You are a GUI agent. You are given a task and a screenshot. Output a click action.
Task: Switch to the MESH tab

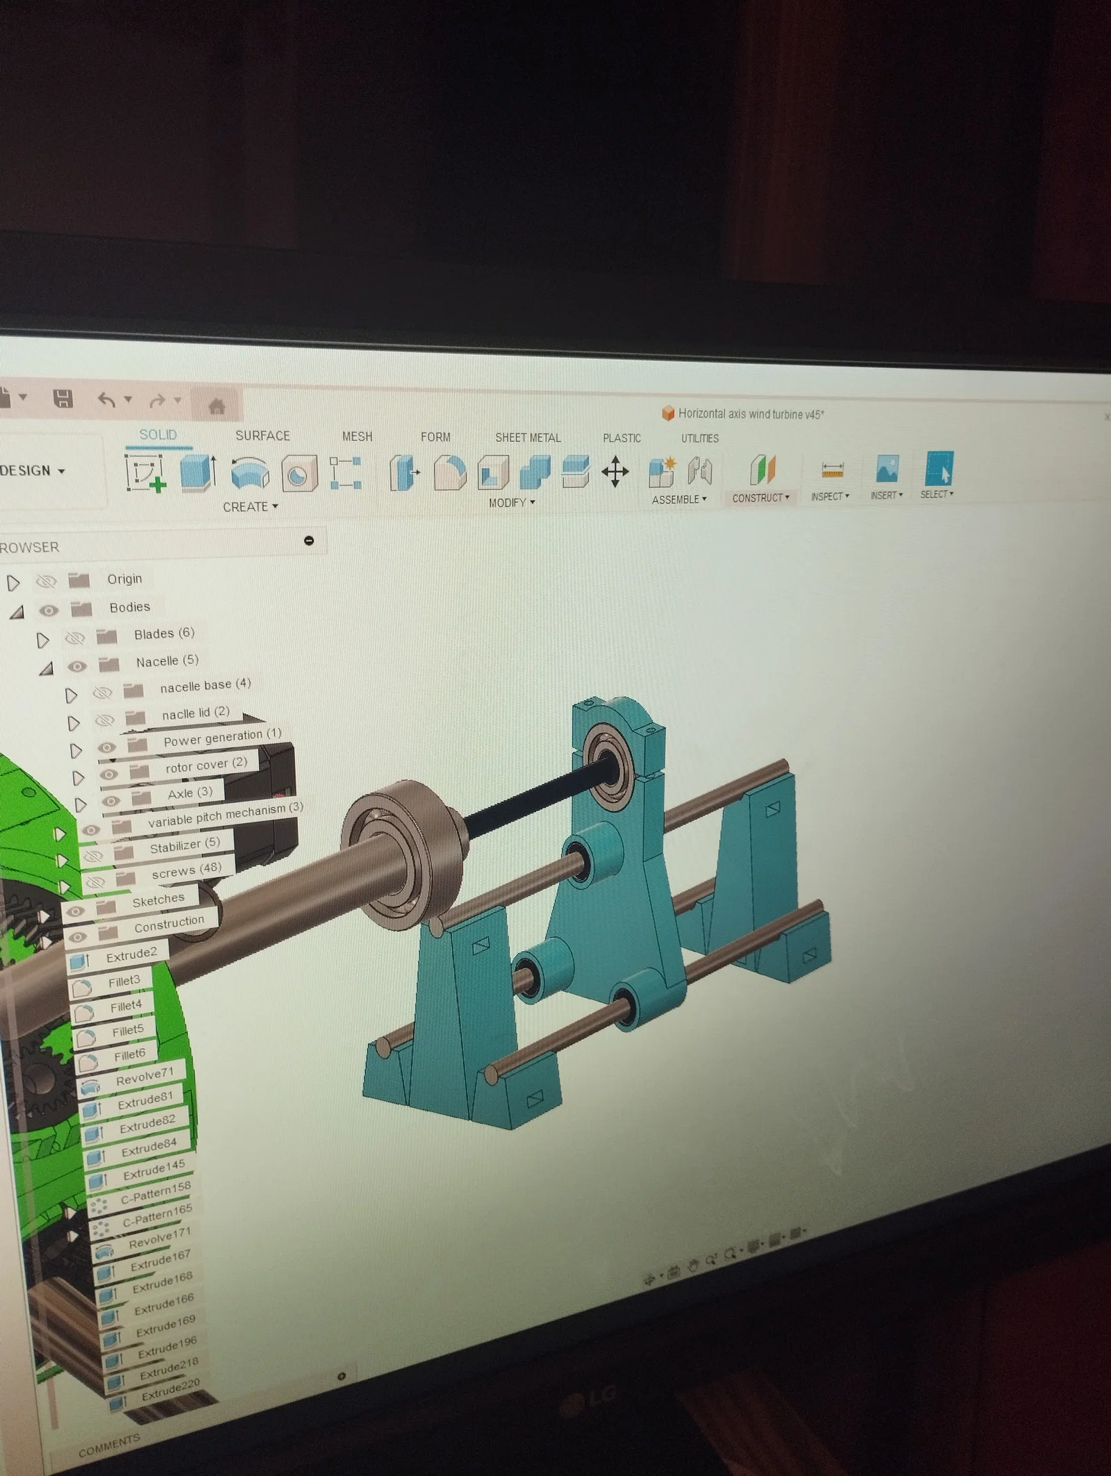point(358,436)
